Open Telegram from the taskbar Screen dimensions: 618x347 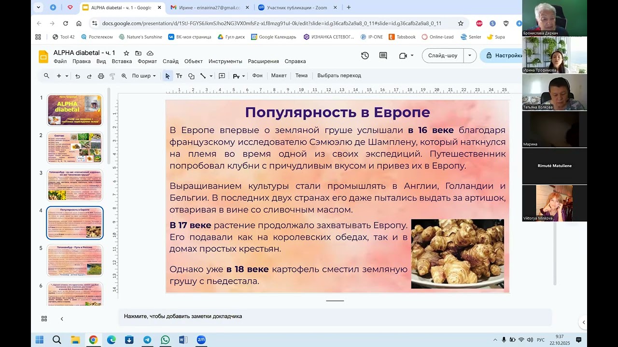pos(147,340)
